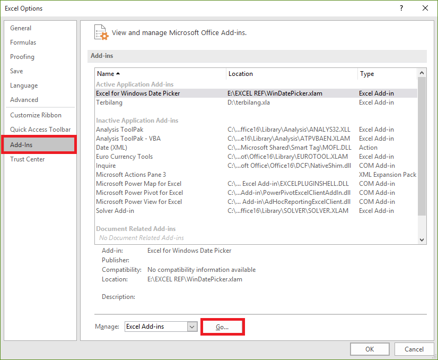Select Microsoft Power View for Excel

(256, 202)
